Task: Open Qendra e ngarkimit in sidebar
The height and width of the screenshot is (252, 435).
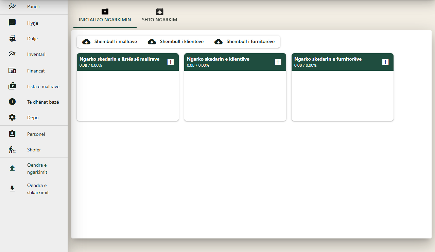Action: coord(34,168)
